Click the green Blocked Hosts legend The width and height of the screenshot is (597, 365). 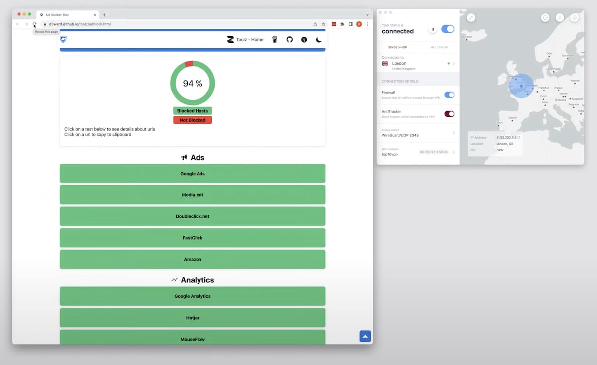click(193, 111)
